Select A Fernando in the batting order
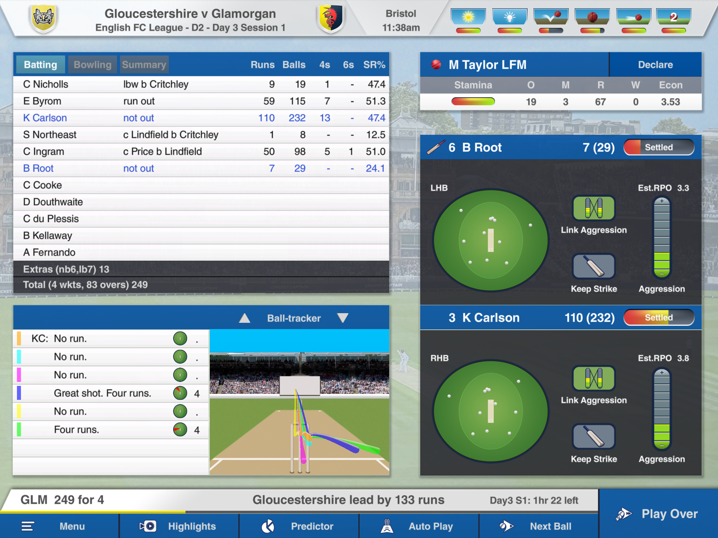The image size is (718, 538). 201,252
